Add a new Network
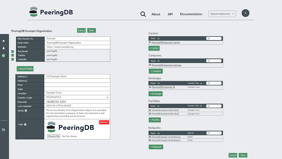The image size is (282, 159). pyautogui.click(x=156, y=147)
